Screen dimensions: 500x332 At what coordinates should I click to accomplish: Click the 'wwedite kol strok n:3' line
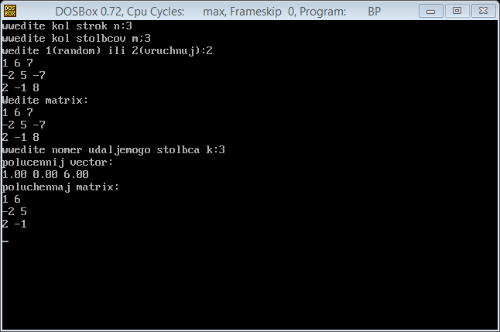pyautogui.click(x=67, y=26)
